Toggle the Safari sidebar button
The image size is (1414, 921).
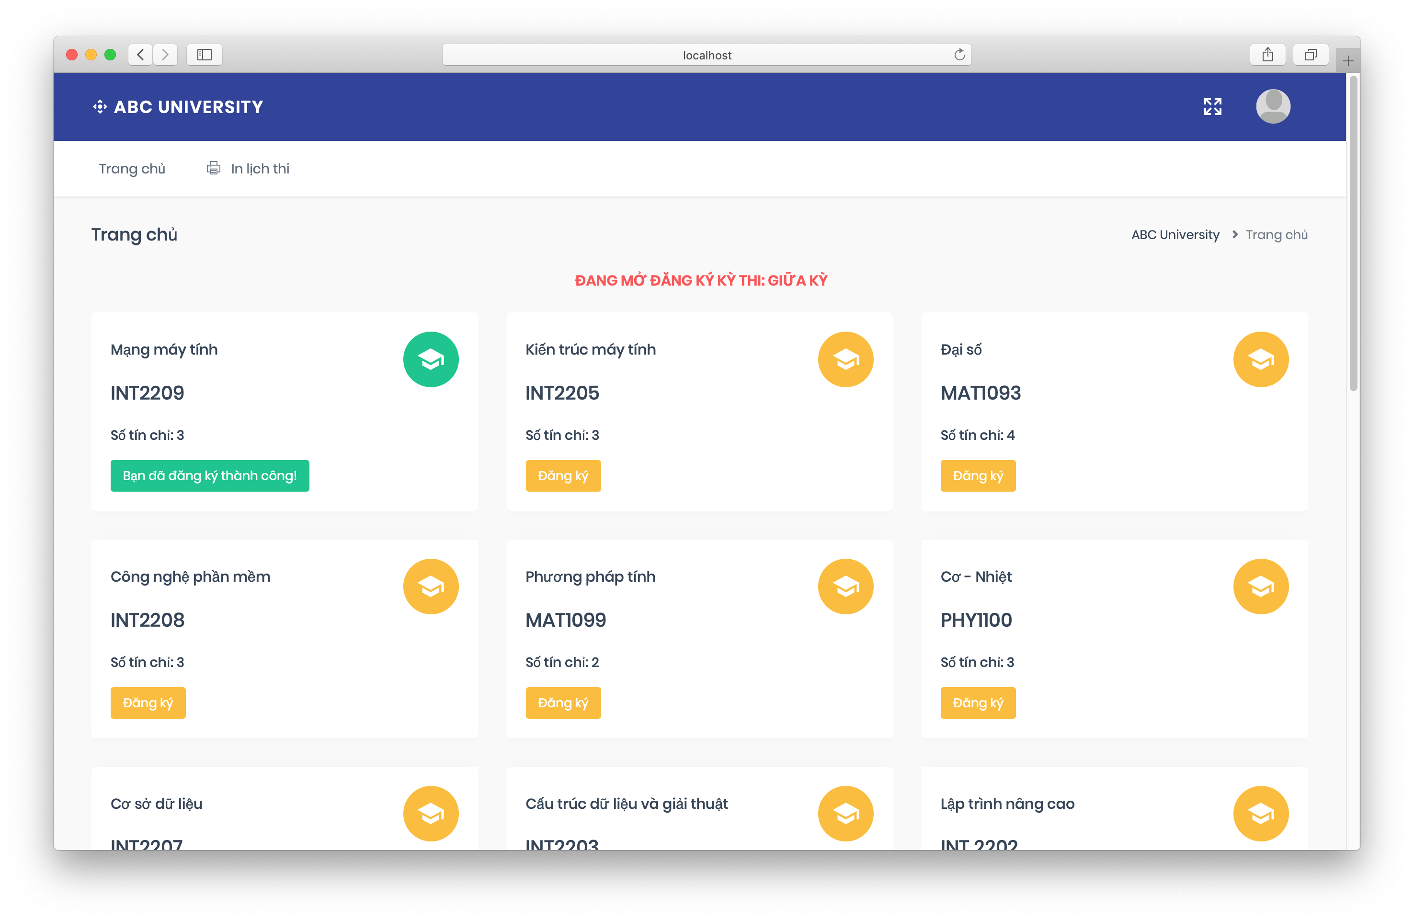[x=205, y=55]
